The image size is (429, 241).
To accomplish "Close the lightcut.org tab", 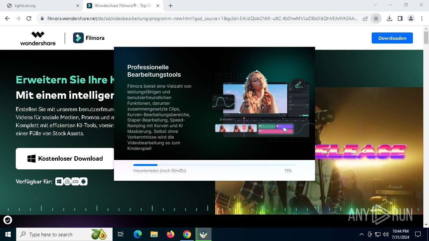I will 78,6.
